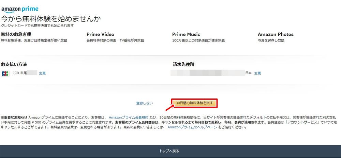
Task: Click the 今から無料体験を始めませんか heading
Action: [51, 19]
